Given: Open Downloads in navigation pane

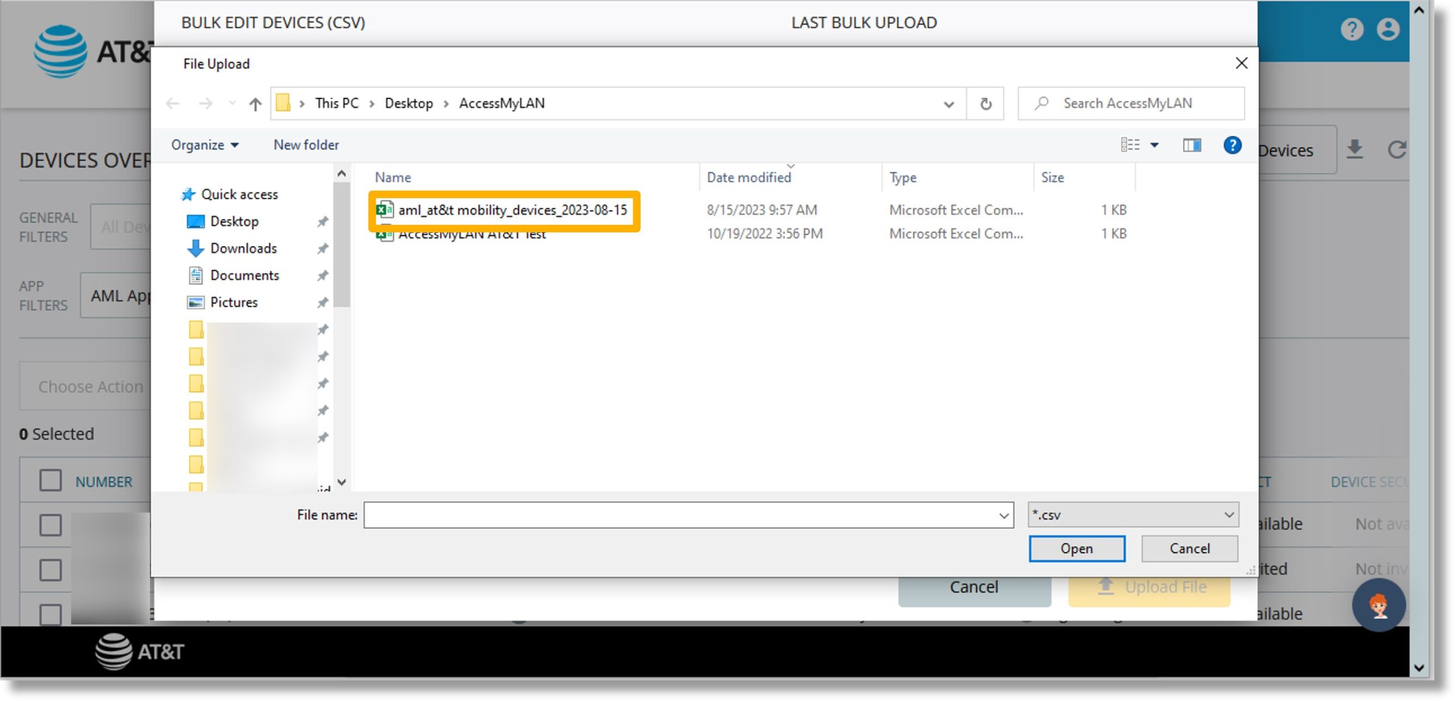Looking at the screenshot, I should tap(232, 248).
